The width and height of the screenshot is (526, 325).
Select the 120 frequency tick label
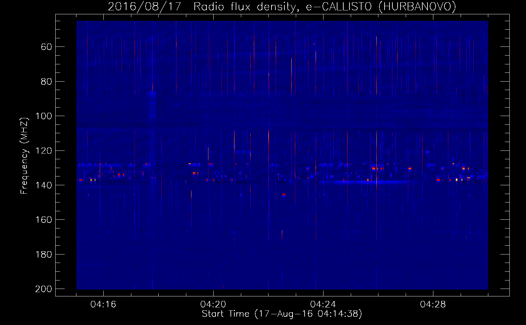coord(44,151)
